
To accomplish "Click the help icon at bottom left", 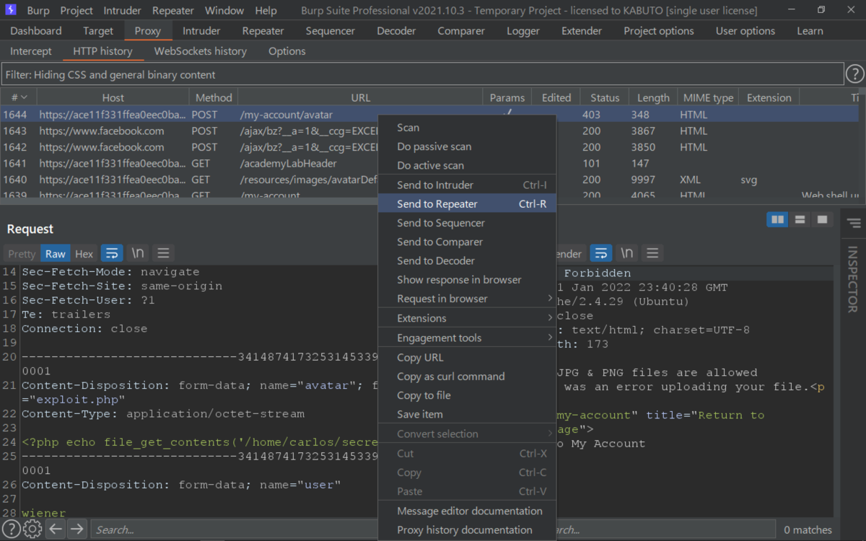I will (12, 529).
